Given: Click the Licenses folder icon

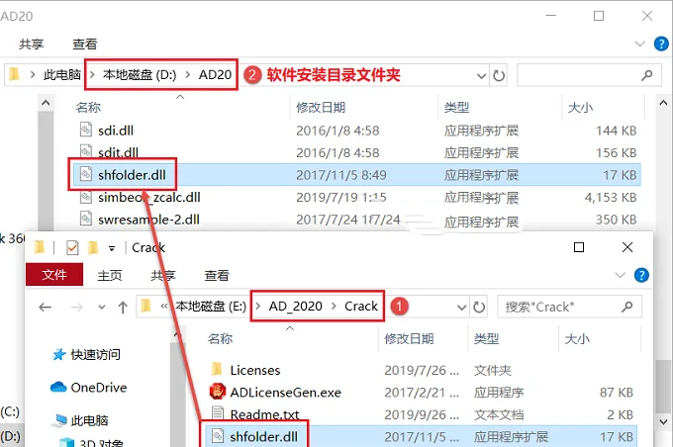Looking at the screenshot, I should (217, 369).
